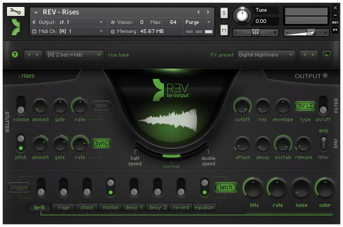
Task: Click the save FX preset disk icon
Action: coord(326,54)
